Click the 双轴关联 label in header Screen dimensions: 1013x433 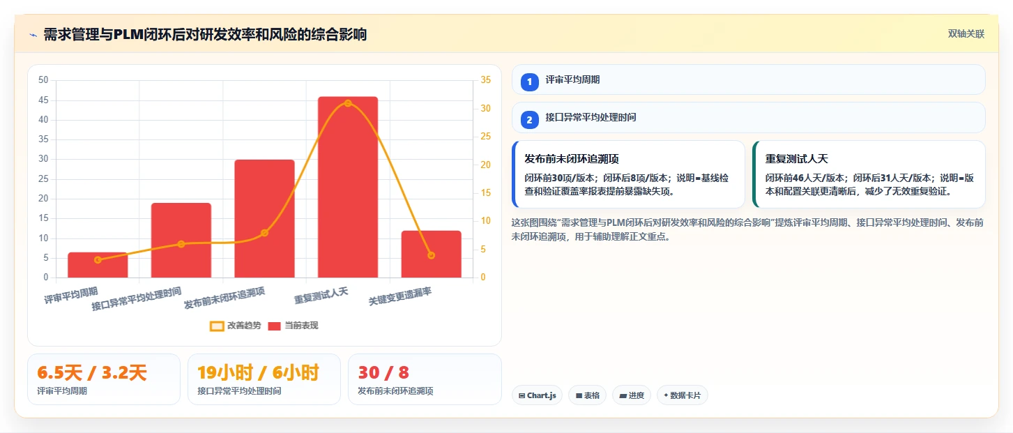pyautogui.click(x=966, y=33)
